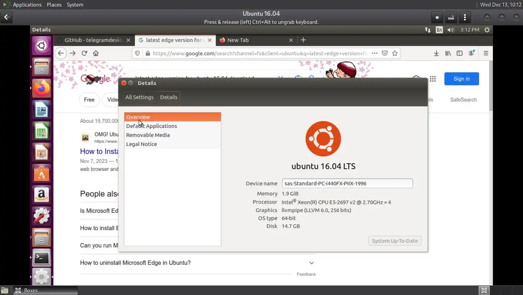Screen dimensions: 523x295
Task: Open Amazon launcher icon
Action: click(42, 195)
